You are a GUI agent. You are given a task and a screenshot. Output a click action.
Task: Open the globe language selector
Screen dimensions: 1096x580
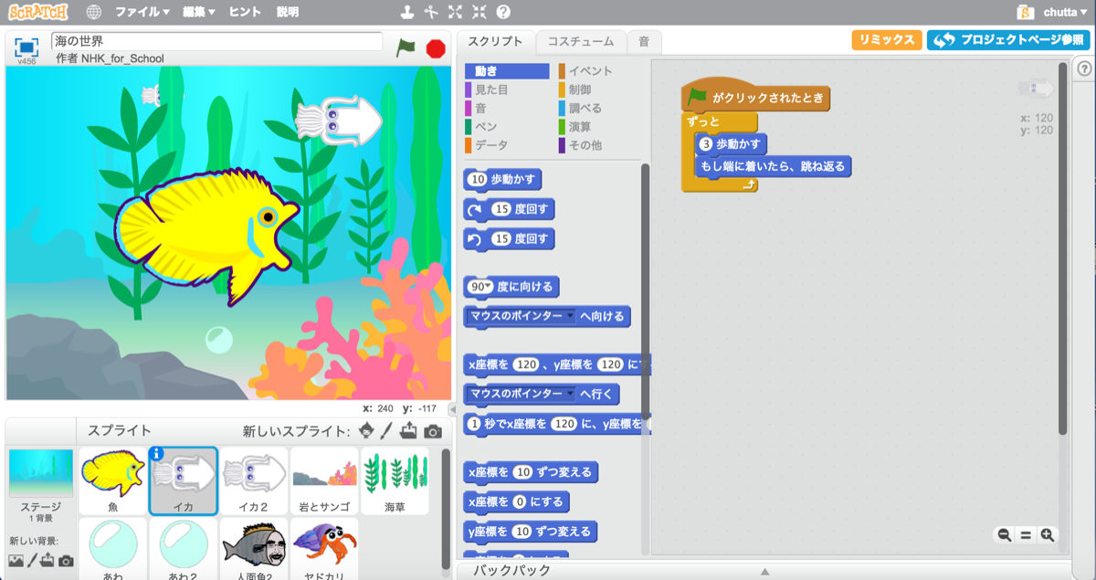coord(94,13)
